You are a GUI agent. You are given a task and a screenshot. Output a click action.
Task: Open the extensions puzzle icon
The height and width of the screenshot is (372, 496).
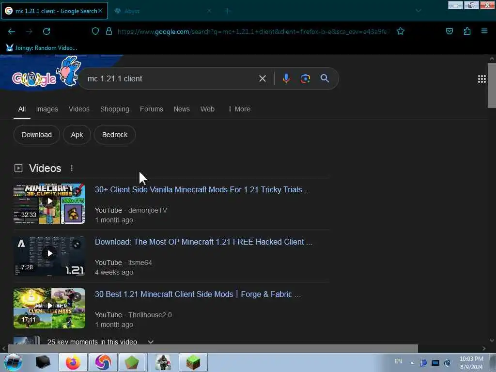(467, 31)
